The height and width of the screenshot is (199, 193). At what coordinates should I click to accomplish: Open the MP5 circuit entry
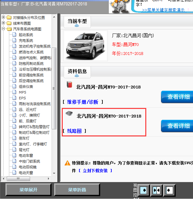point(22,92)
